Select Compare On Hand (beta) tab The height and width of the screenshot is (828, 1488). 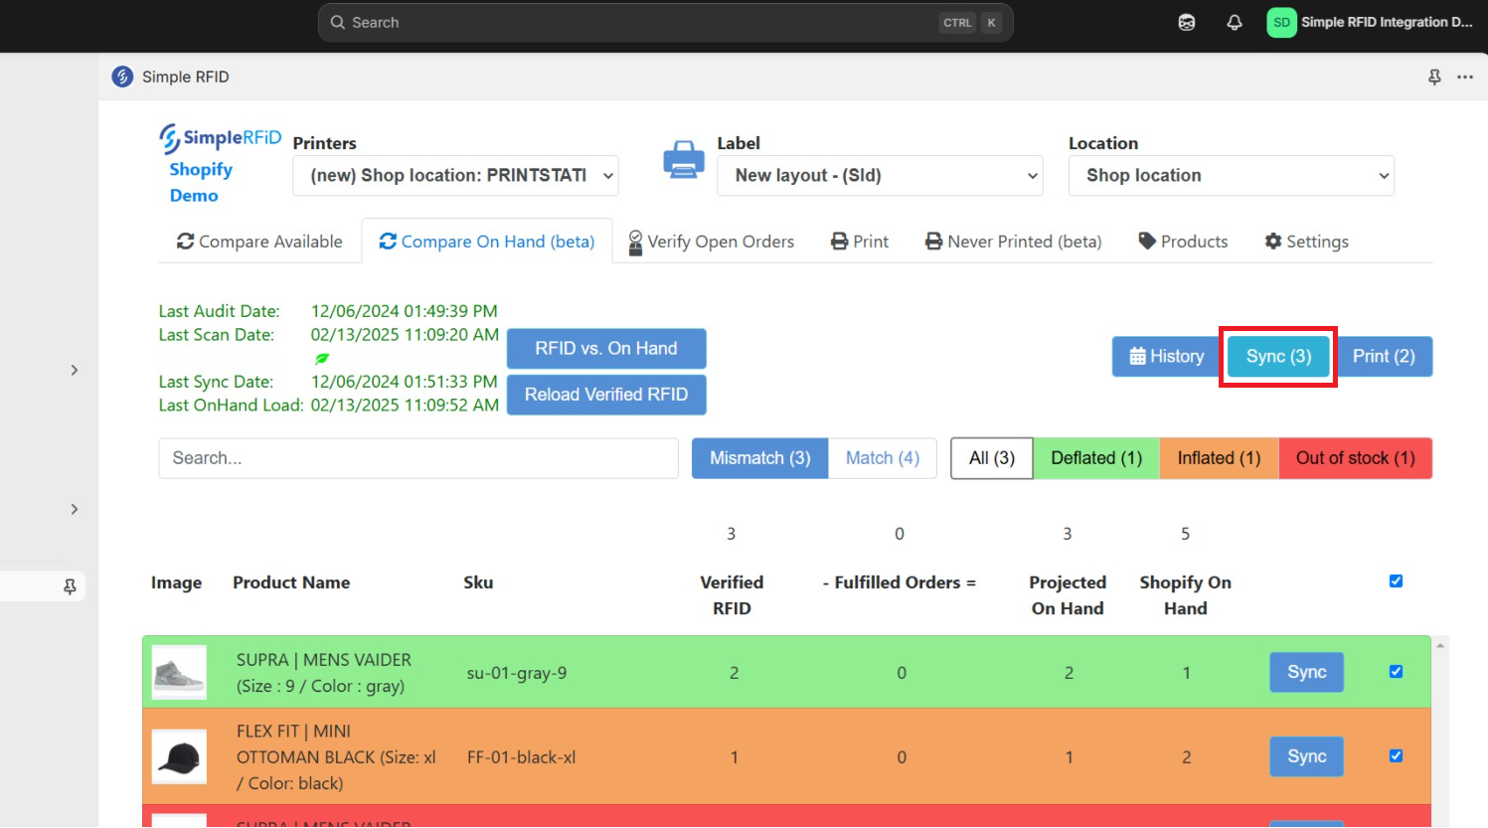pyautogui.click(x=487, y=242)
